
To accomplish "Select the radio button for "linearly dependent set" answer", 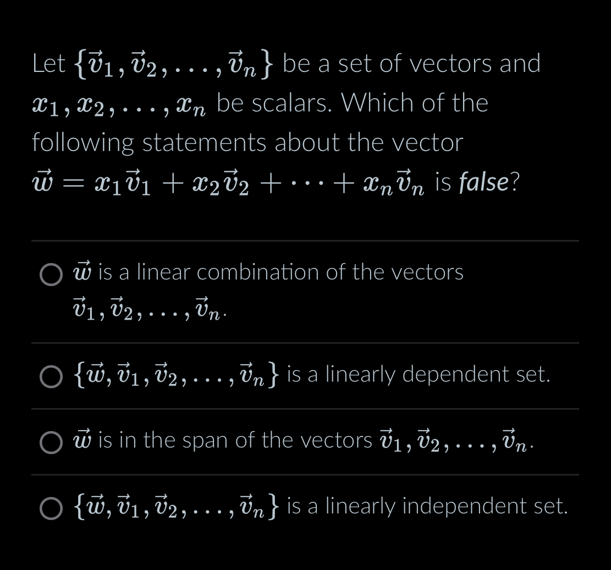I will [51, 377].
